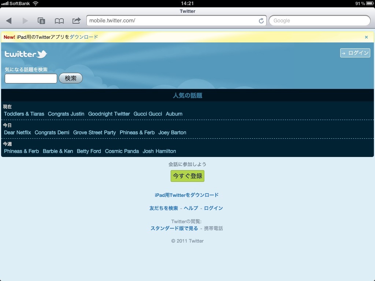Image resolution: width=375 pixels, height=281 pixels.
Task: Open the Auburn trend
Action: [174, 114]
